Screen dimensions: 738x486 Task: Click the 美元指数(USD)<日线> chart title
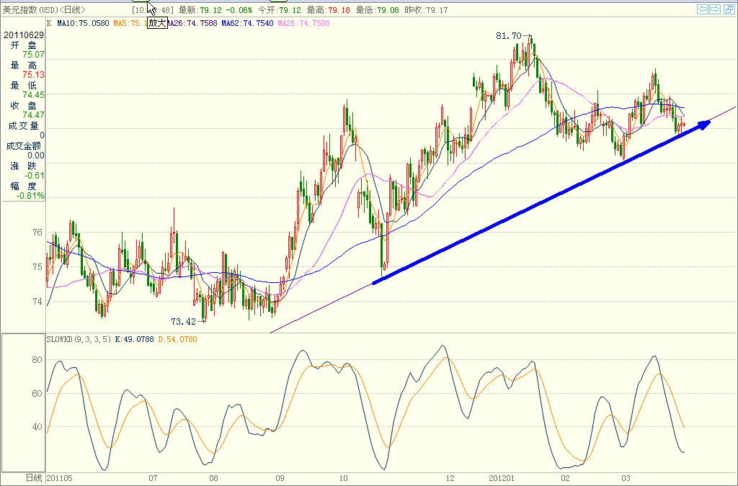(x=44, y=10)
